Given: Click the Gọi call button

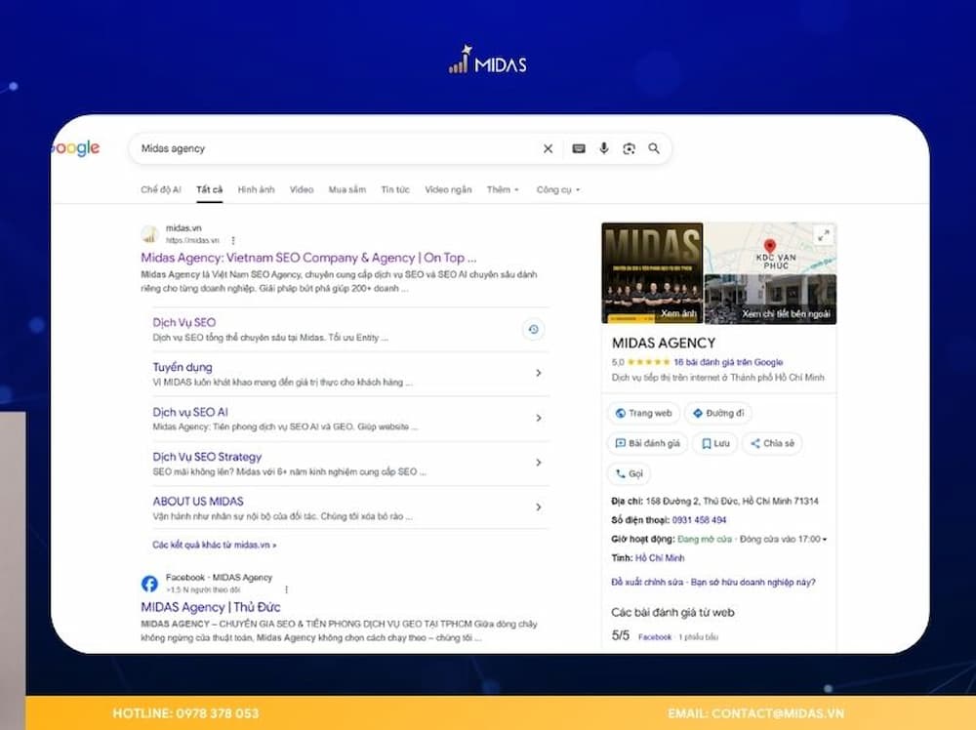Looking at the screenshot, I should [629, 473].
